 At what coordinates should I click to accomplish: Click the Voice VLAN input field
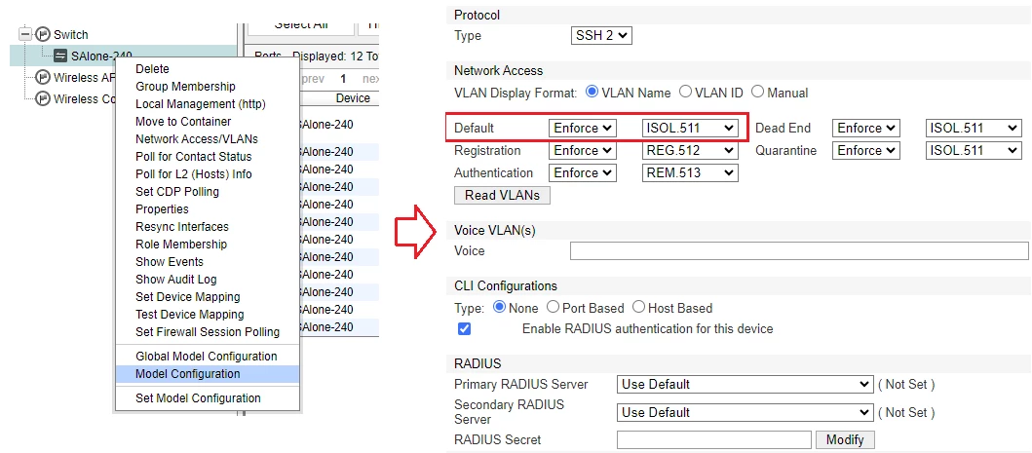(x=799, y=251)
